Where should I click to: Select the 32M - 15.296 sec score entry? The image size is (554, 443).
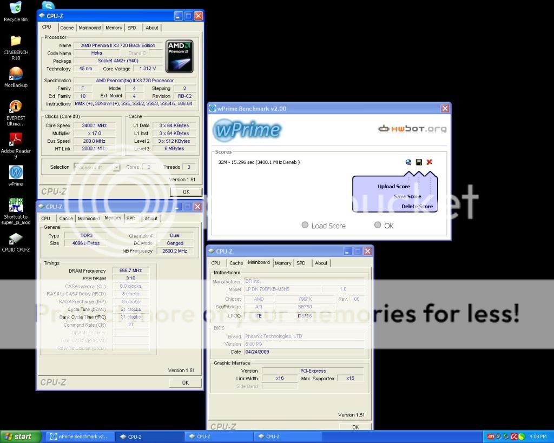click(259, 162)
